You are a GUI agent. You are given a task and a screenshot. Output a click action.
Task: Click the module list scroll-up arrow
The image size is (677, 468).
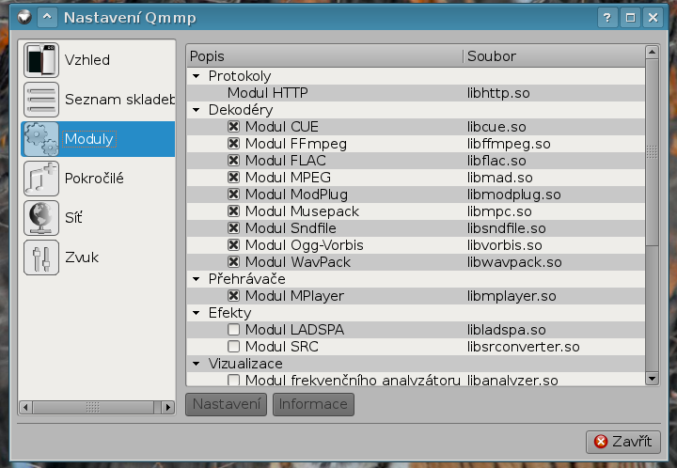click(652, 53)
